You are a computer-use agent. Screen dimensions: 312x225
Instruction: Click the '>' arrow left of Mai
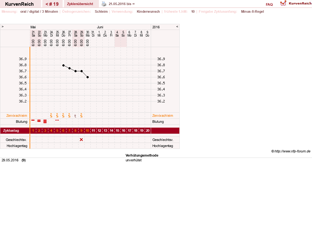(3, 26)
